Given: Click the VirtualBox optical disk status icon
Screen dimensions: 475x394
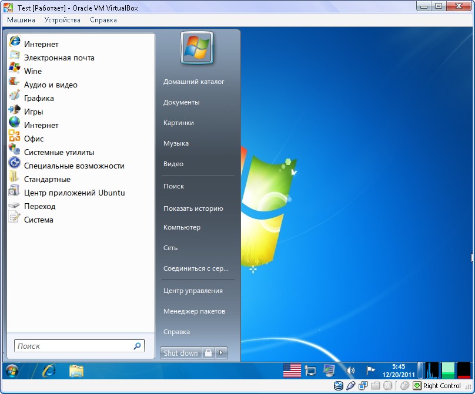Looking at the screenshot, I should [339, 386].
